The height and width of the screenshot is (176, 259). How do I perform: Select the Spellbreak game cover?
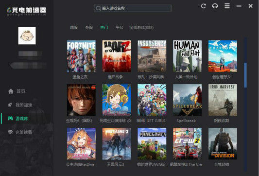187,100
